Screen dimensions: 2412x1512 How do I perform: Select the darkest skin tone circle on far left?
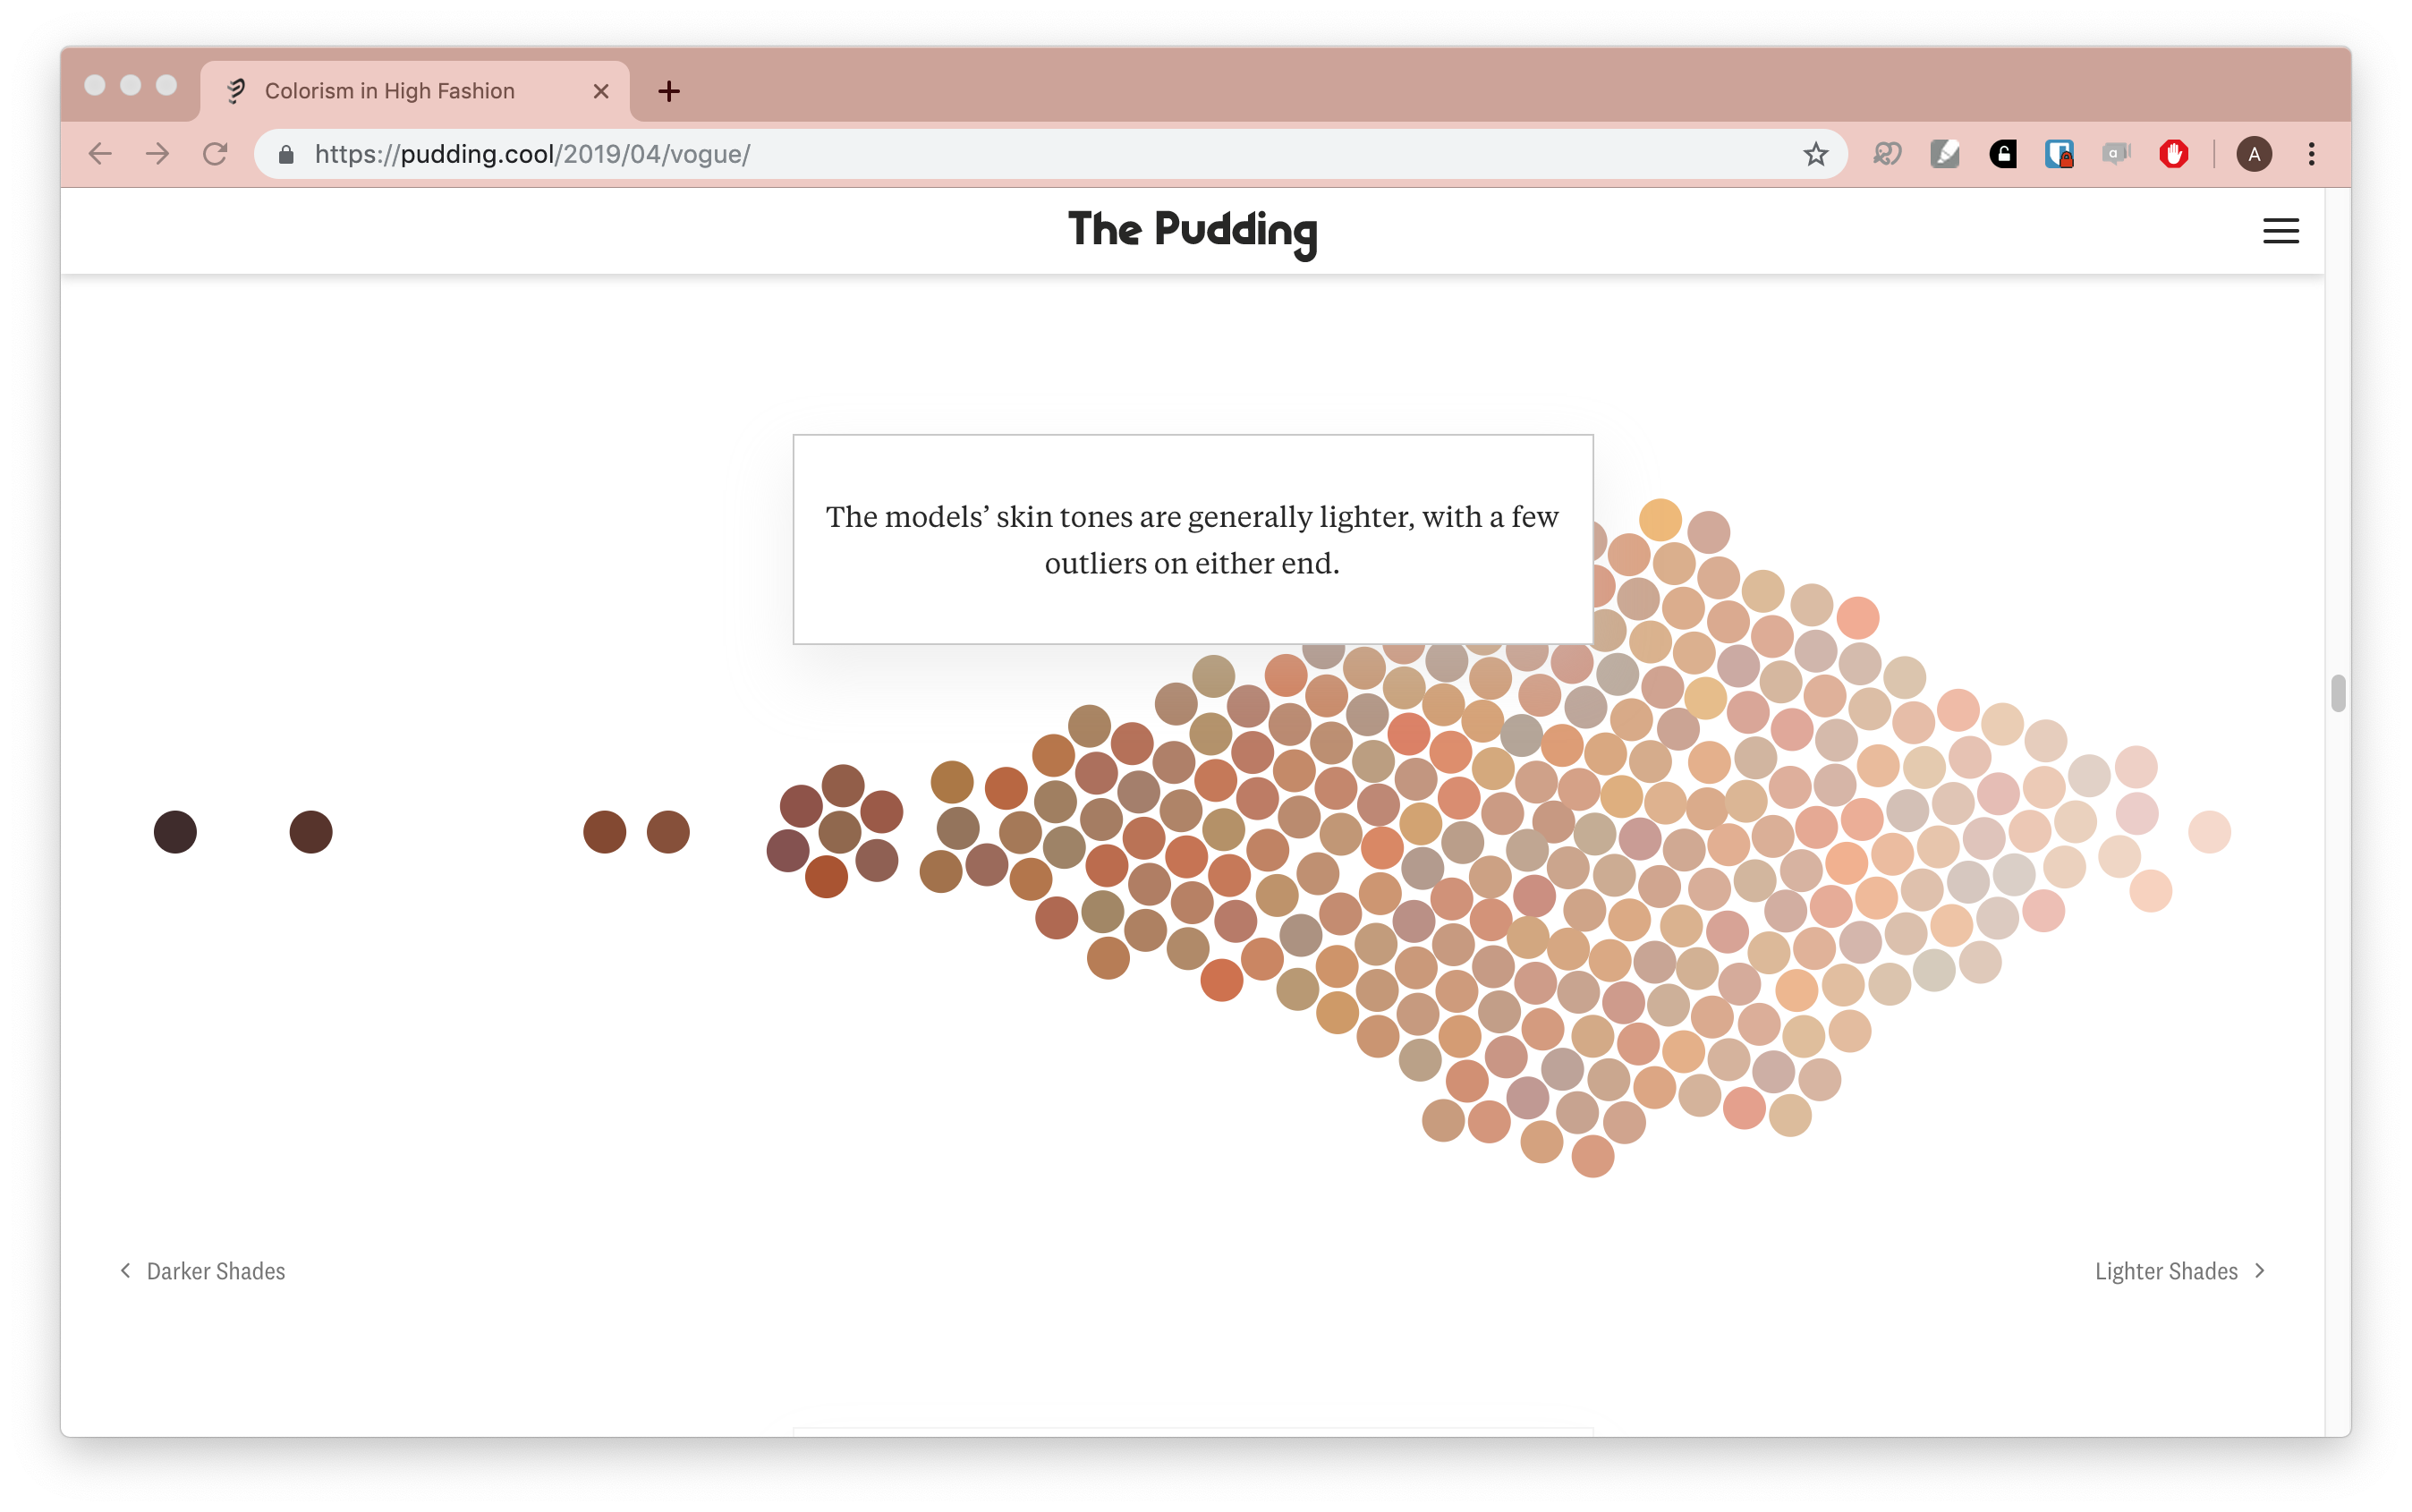tap(175, 832)
